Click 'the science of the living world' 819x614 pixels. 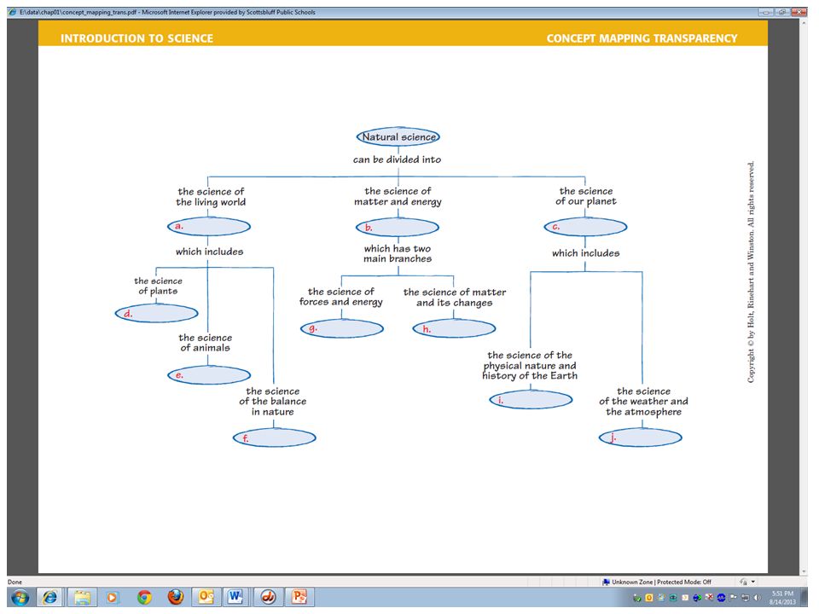tap(211, 197)
